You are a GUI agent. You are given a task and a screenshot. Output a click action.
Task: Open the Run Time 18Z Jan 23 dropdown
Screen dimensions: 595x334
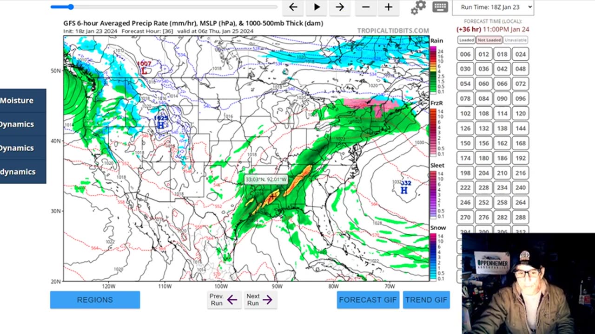pos(493,7)
